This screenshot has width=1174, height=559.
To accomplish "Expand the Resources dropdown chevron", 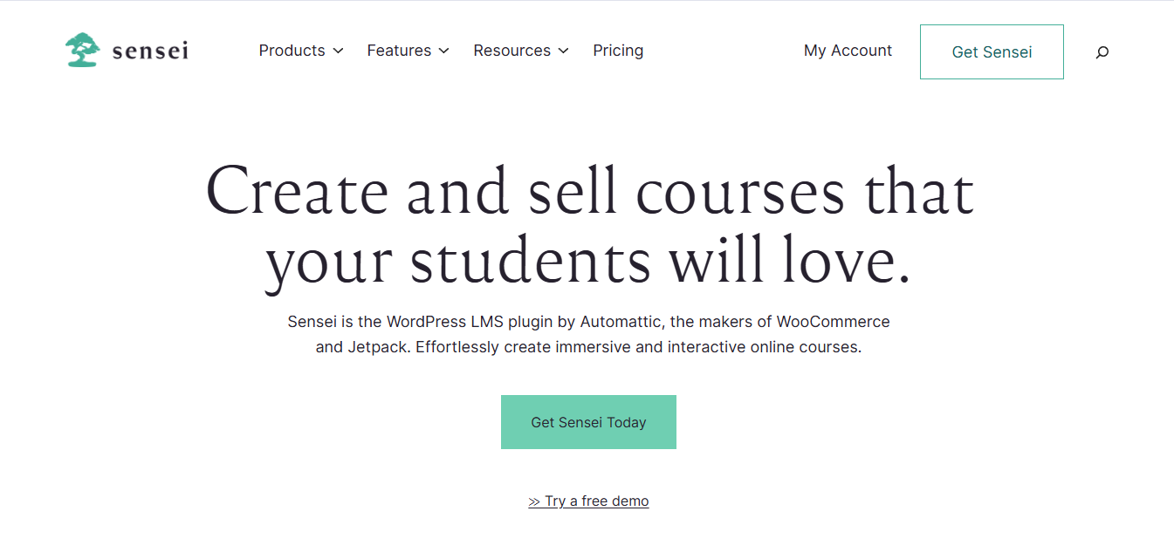I will pos(563,51).
